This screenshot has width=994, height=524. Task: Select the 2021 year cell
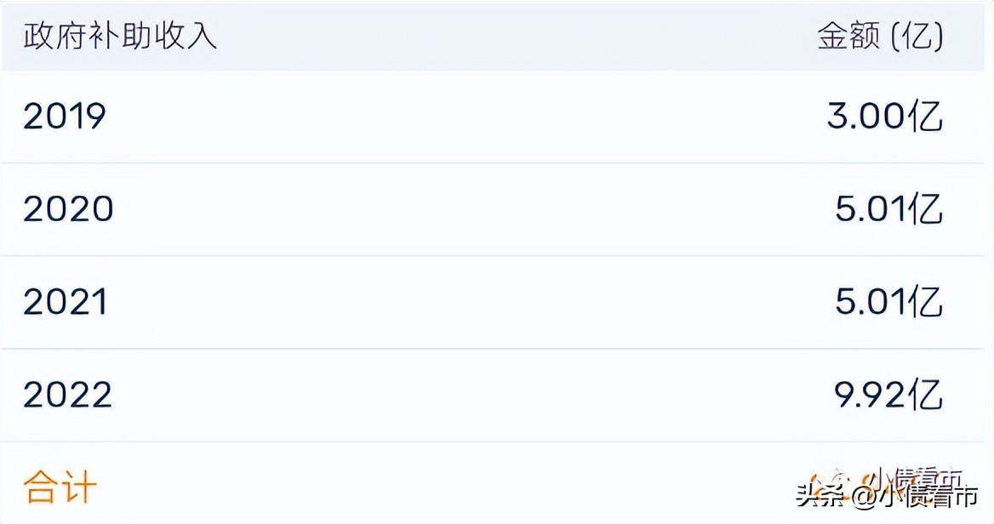coord(66,302)
